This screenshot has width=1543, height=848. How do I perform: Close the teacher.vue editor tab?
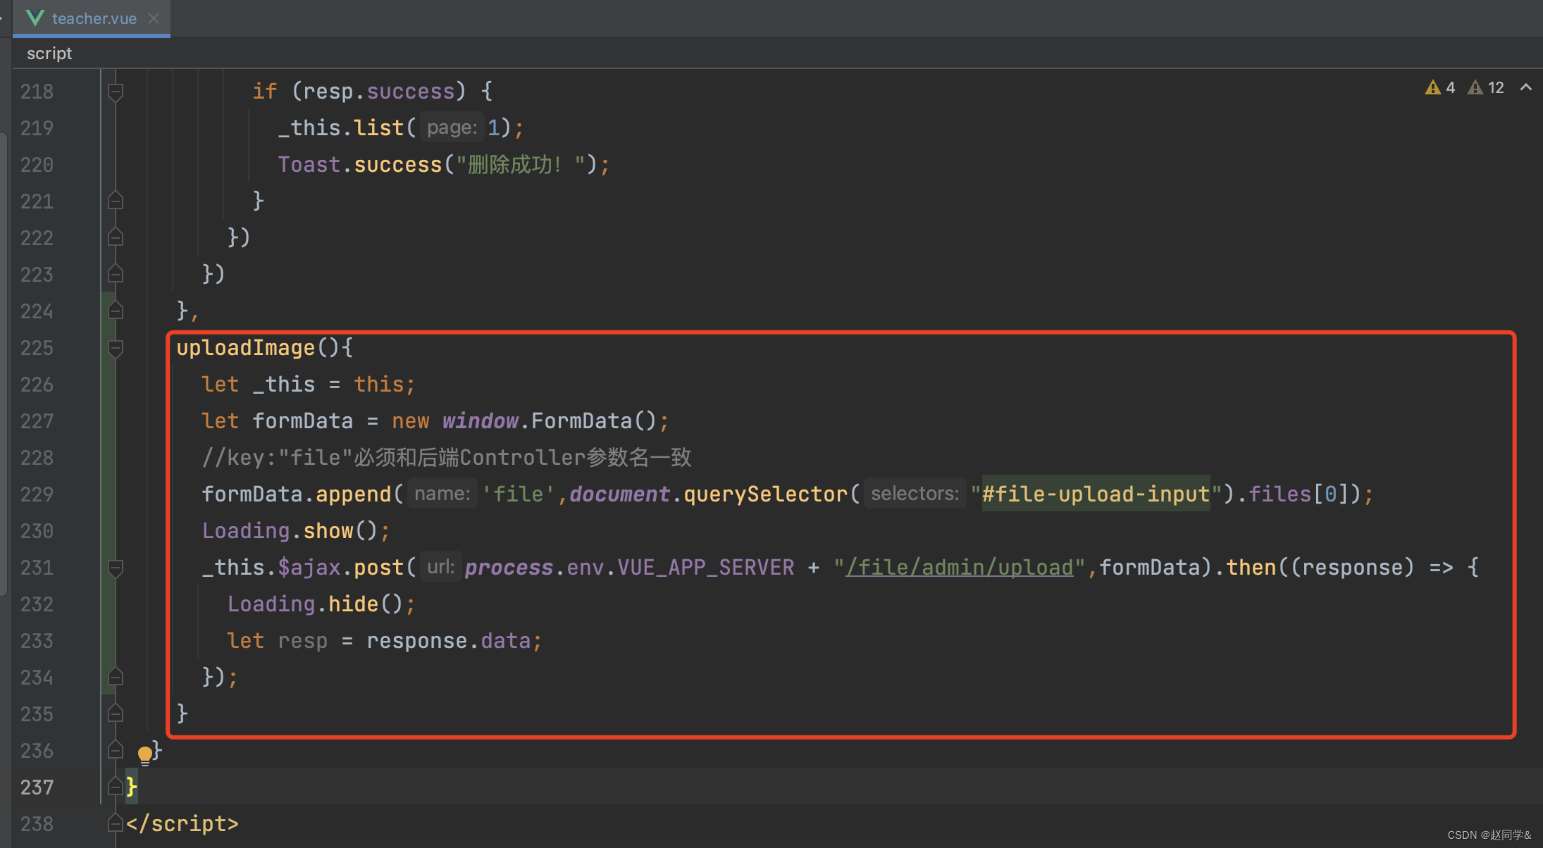point(154,18)
